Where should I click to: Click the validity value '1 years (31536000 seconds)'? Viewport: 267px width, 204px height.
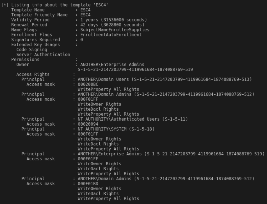[114, 20]
